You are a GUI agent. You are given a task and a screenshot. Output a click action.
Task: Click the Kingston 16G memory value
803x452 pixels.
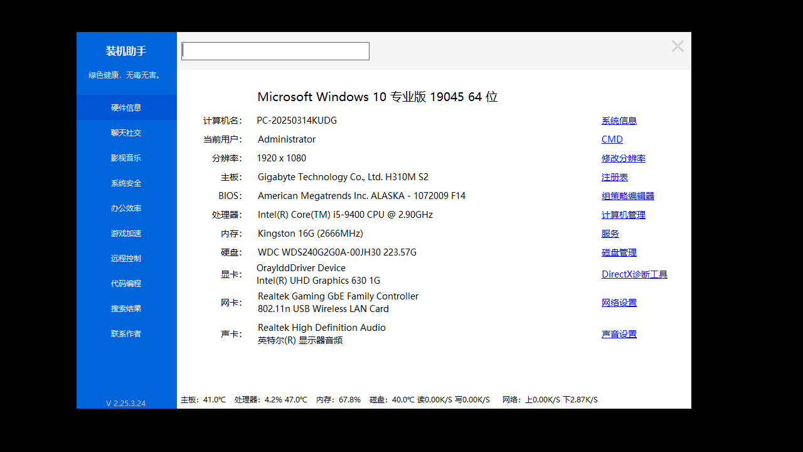pyautogui.click(x=311, y=234)
